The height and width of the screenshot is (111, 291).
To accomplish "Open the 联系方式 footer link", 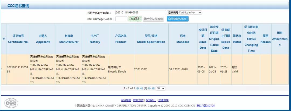I will click(x=138, y=100).
